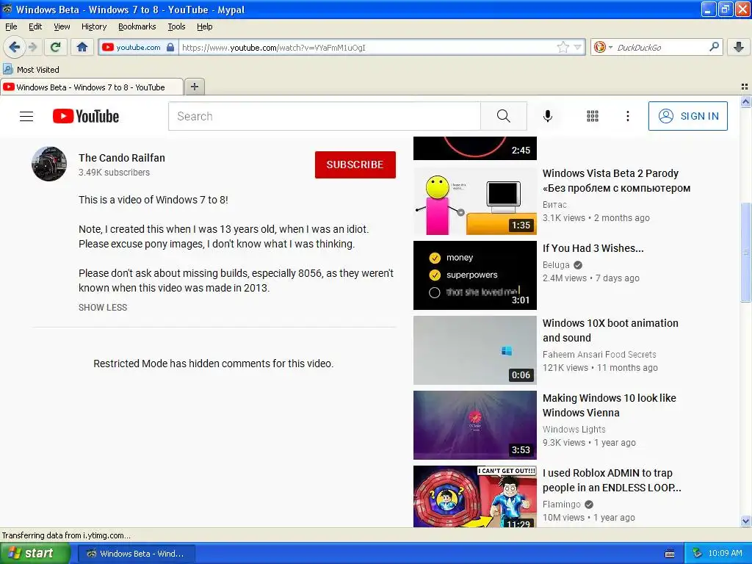
Task: Open the Windows Vista Beta 2 Parody title
Action: pos(616,181)
